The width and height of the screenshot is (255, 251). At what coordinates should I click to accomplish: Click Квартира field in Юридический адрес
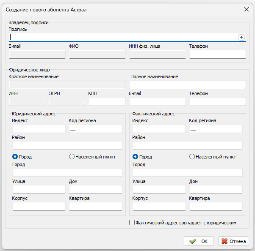pos(95,206)
